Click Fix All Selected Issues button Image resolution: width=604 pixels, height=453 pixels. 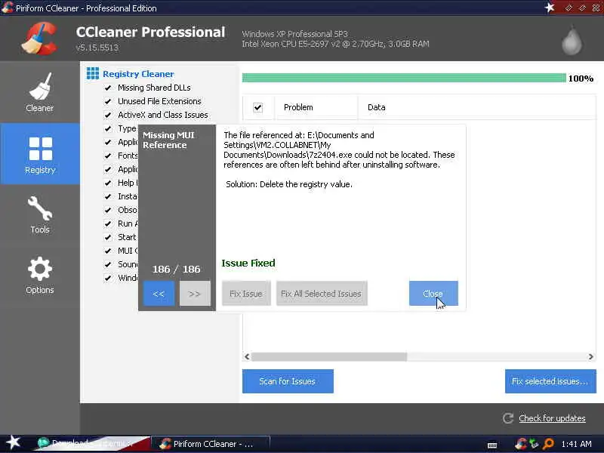point(322,294)
